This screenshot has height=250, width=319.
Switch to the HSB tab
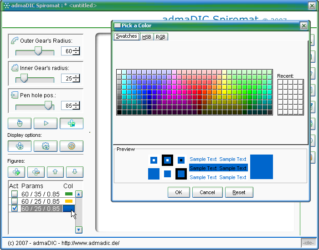[147, 37]
